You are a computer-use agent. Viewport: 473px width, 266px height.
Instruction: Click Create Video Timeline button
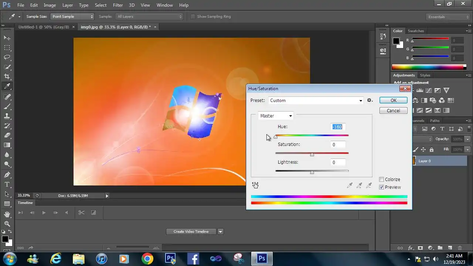pos(191,232)
